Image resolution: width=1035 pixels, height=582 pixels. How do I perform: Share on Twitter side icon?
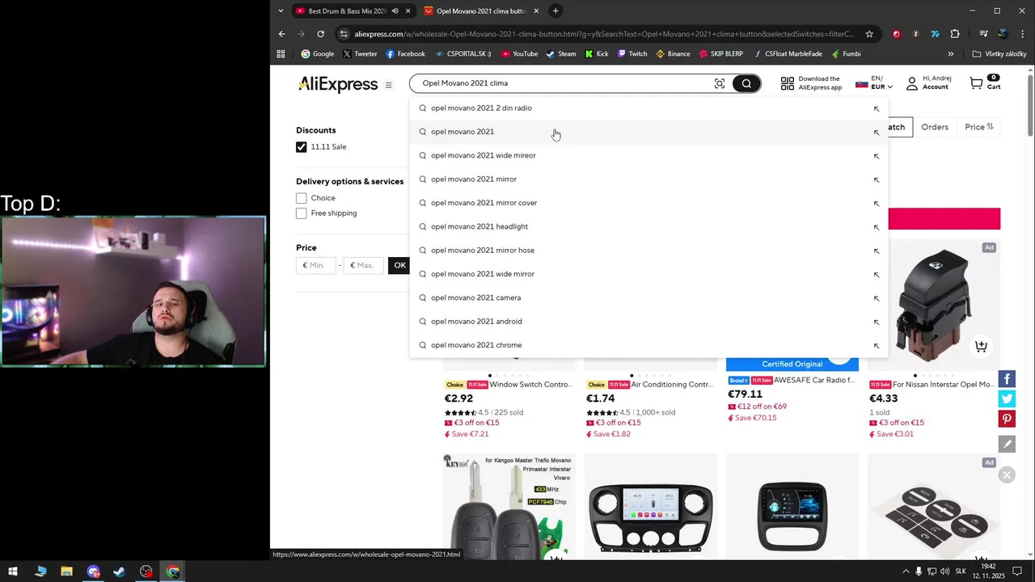(1007, 399)
